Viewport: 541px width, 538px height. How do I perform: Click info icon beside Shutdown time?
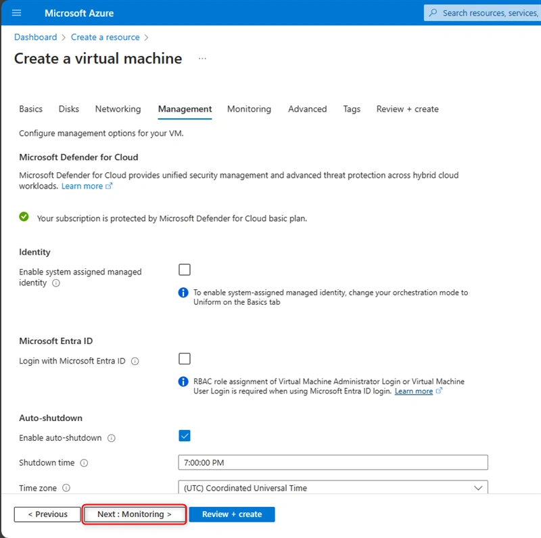pos(84,463)
